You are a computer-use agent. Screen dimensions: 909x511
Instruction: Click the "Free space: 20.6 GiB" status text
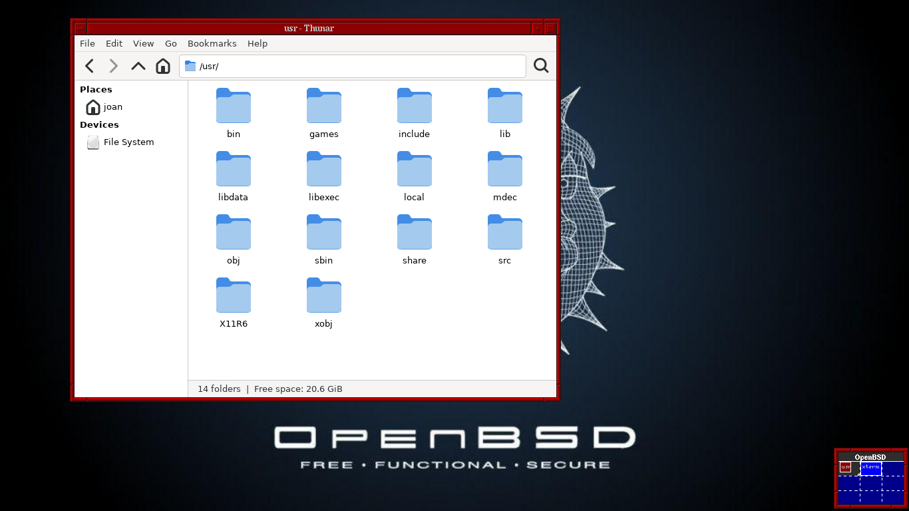[x=298, y=389]
